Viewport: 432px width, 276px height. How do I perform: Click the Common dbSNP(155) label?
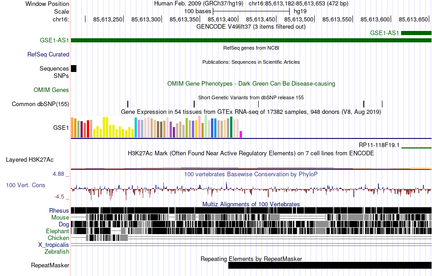pos(40,104)
